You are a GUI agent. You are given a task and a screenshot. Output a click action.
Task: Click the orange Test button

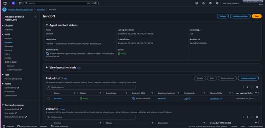pyautogui.click(x=256, y=16)
